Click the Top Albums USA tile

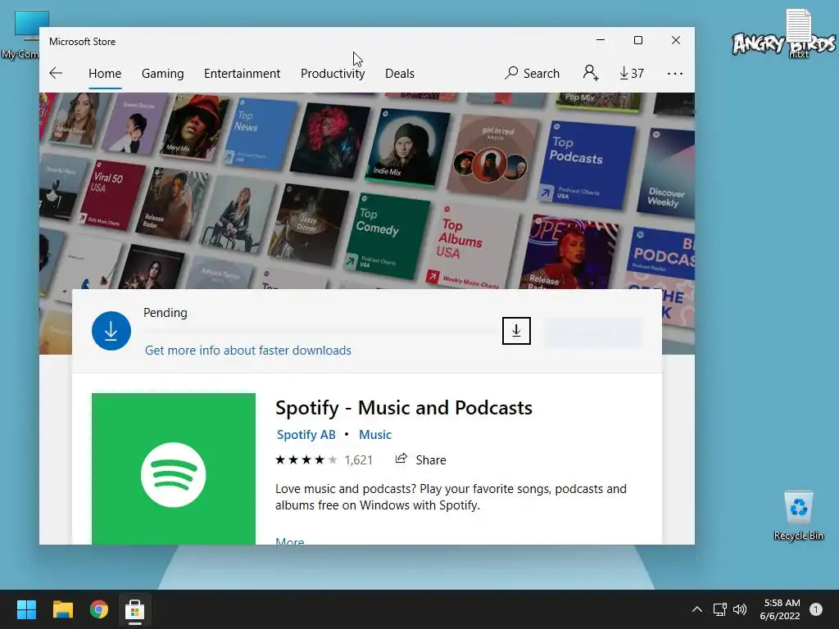[472, 247]
